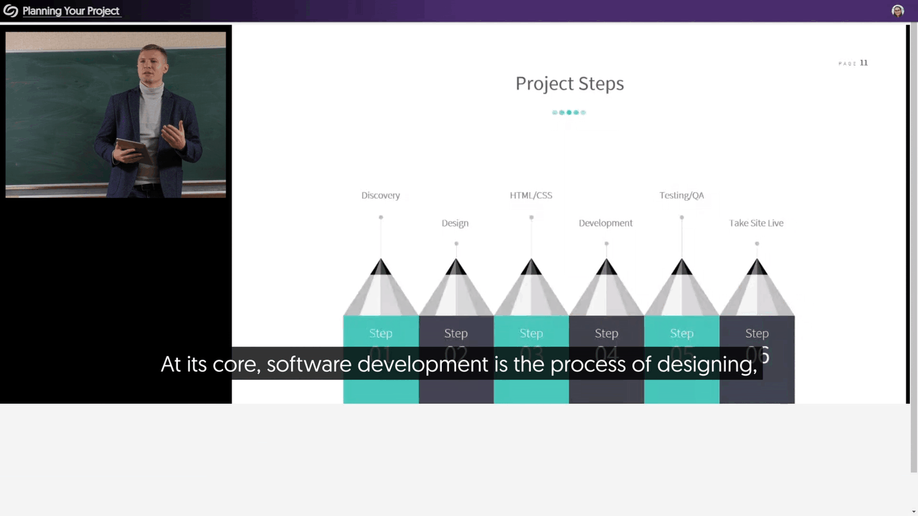Click the PAGE 11 indicator
Viewport: 918px width, 516px height.
click(853, 63)
